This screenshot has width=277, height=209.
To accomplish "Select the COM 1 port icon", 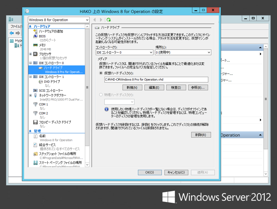I will point(35,104).
